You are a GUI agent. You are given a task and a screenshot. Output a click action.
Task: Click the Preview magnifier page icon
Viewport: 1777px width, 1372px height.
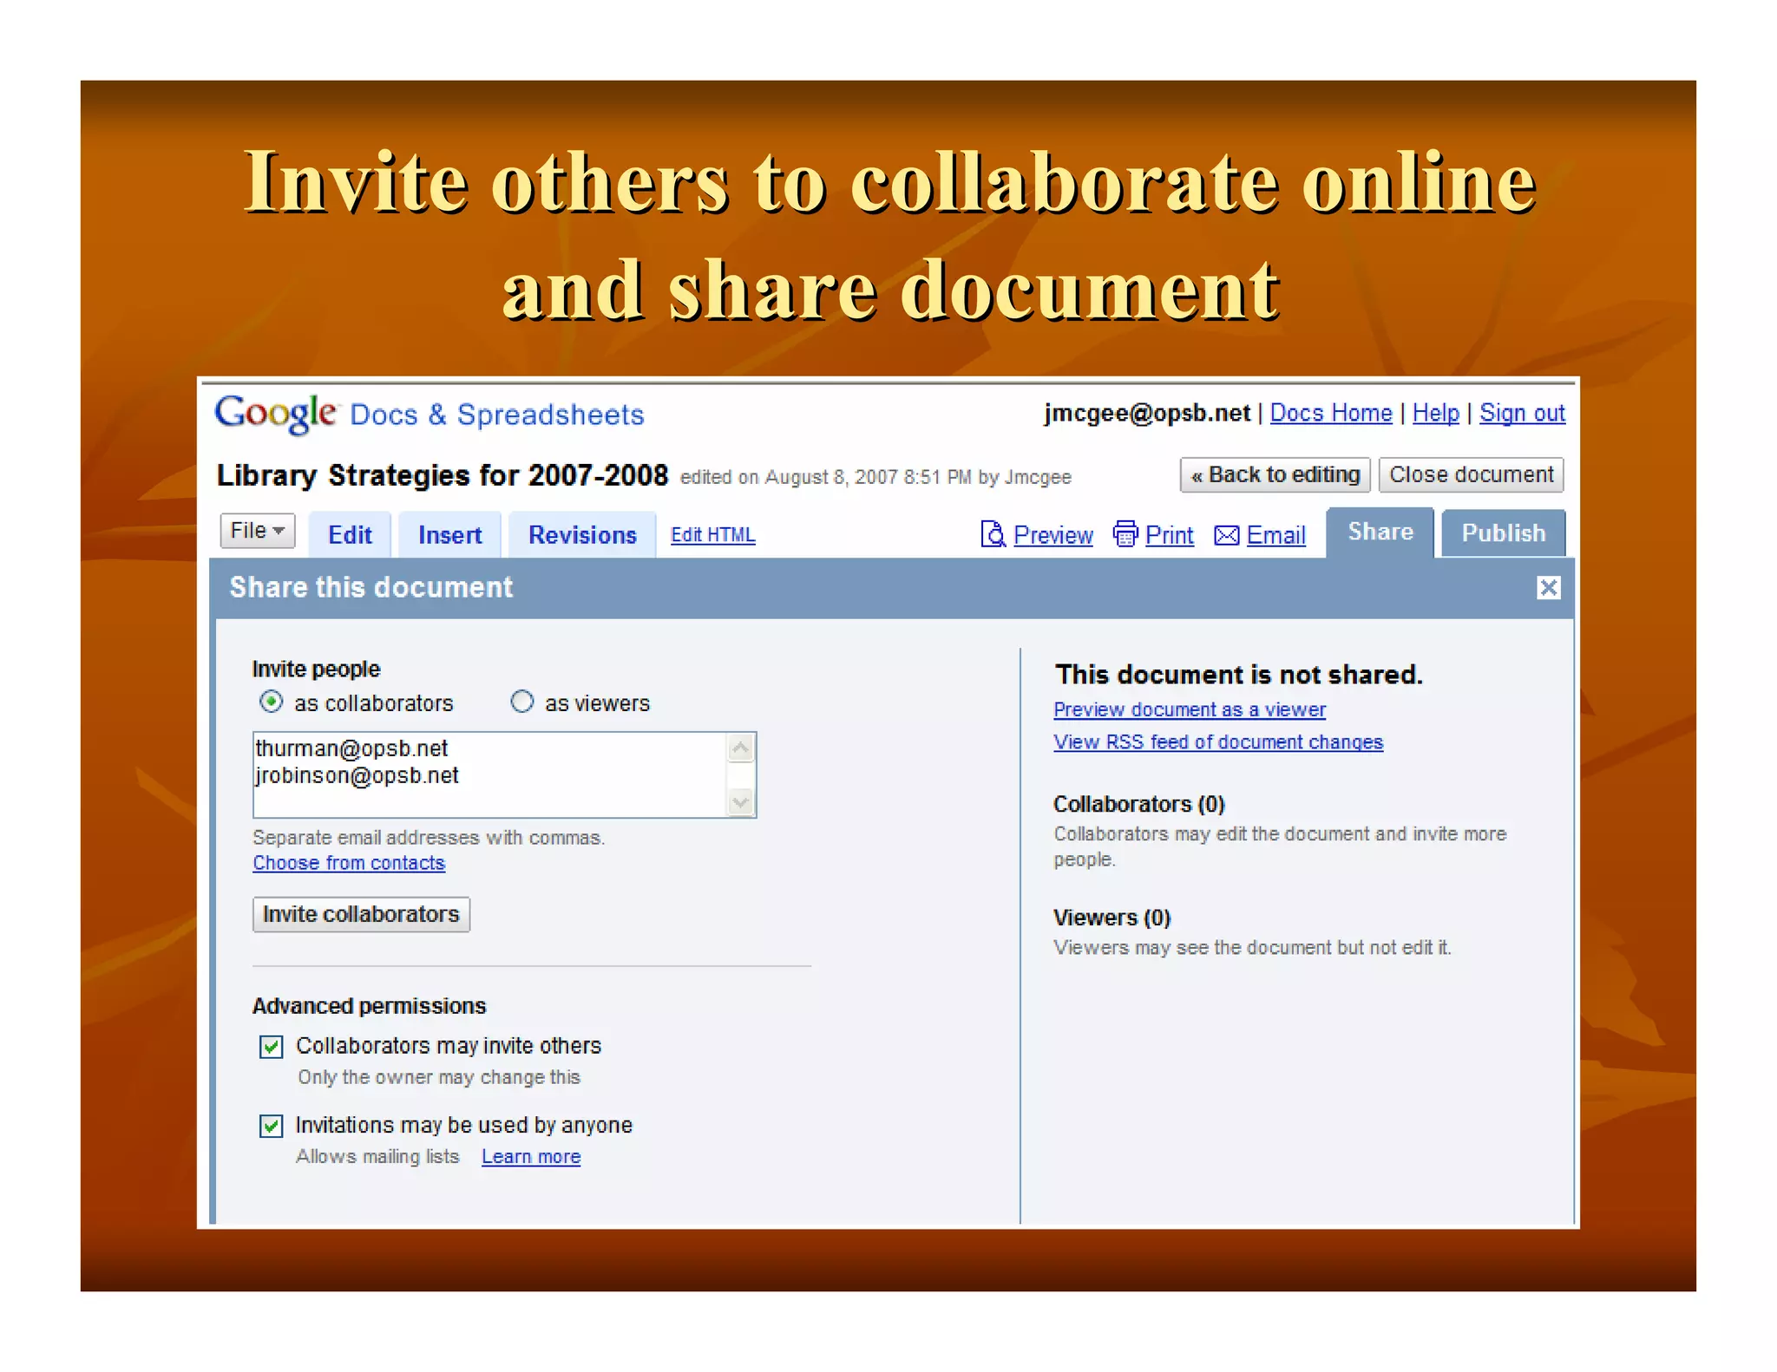click(x=992, y=534)
